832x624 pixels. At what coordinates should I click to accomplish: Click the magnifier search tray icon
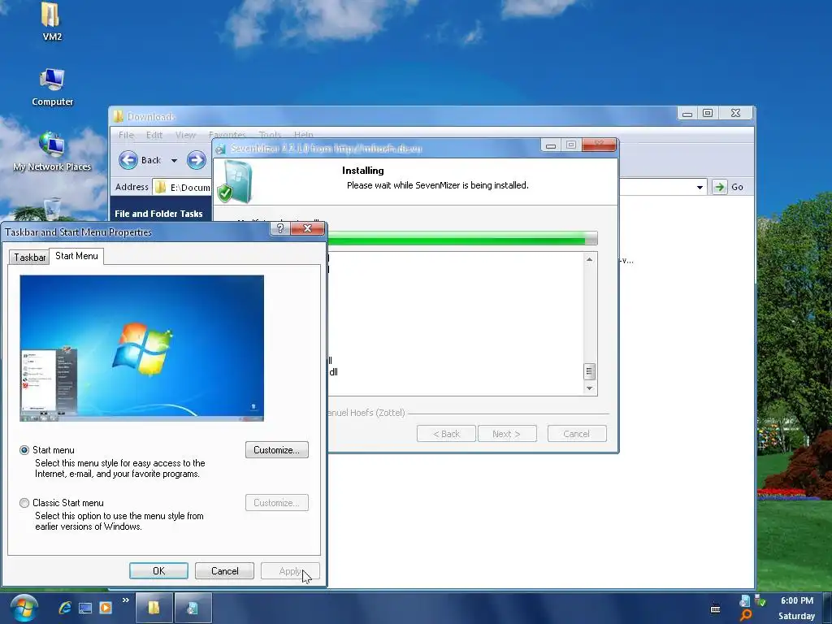click(746, 616)
